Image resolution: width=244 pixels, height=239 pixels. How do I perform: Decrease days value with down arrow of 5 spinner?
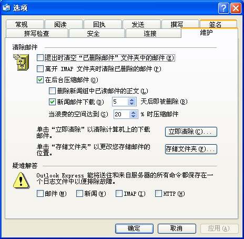tap(132, 104)
